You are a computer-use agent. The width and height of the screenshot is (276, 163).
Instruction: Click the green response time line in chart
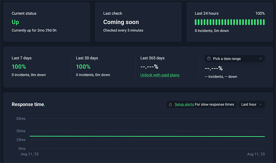click(146, 136)
